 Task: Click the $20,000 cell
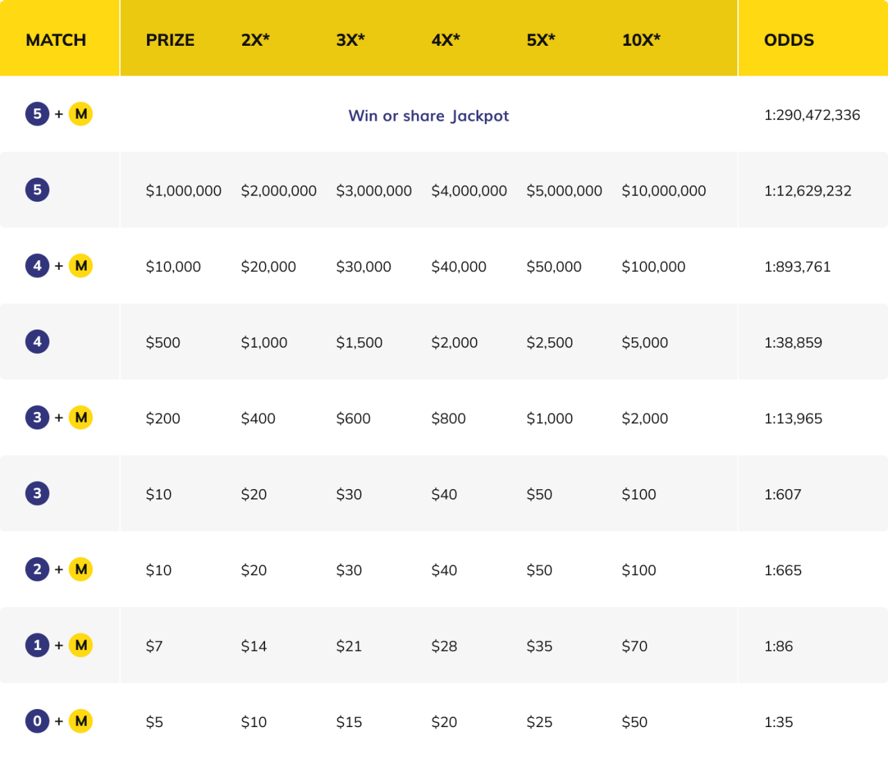(x=268, y=267)
